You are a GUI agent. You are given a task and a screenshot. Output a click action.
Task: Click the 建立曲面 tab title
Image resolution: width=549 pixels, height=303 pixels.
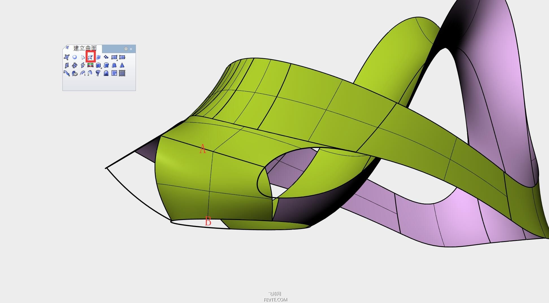pos(85,48)
